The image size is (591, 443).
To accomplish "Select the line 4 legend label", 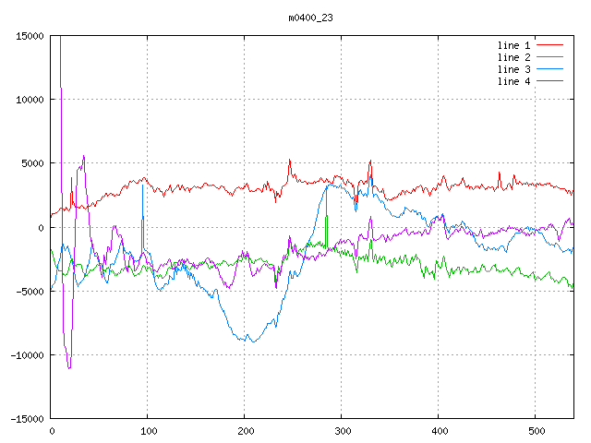I will [514, 81].
